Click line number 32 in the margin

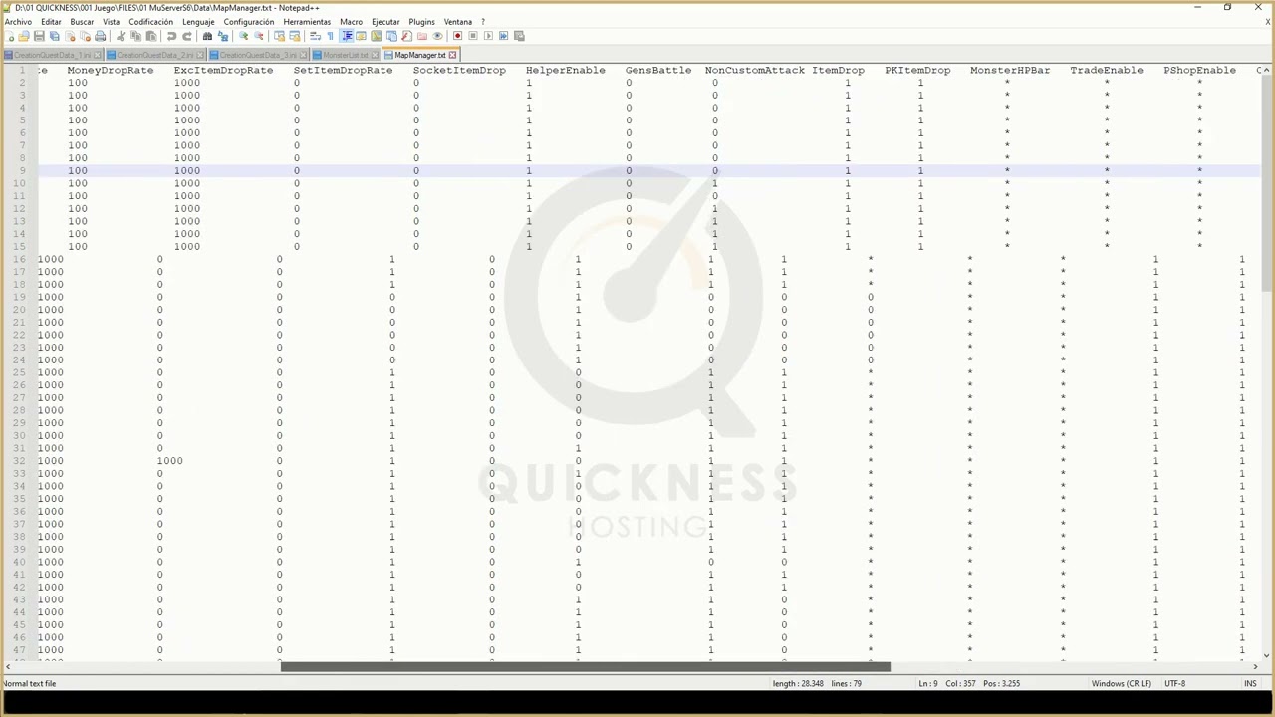coord(20,461)
